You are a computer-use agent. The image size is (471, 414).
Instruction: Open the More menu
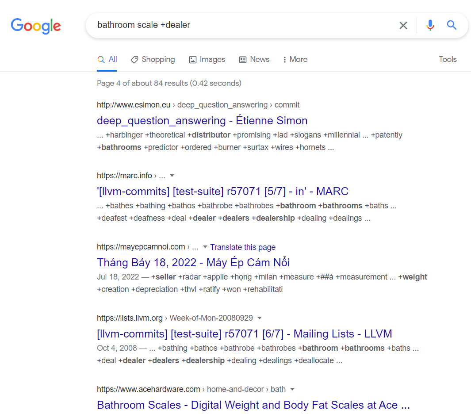point(295,59)
